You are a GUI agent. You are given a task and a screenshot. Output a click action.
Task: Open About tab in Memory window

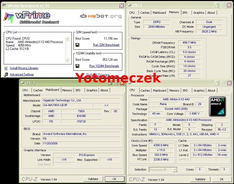click(211, 13)
